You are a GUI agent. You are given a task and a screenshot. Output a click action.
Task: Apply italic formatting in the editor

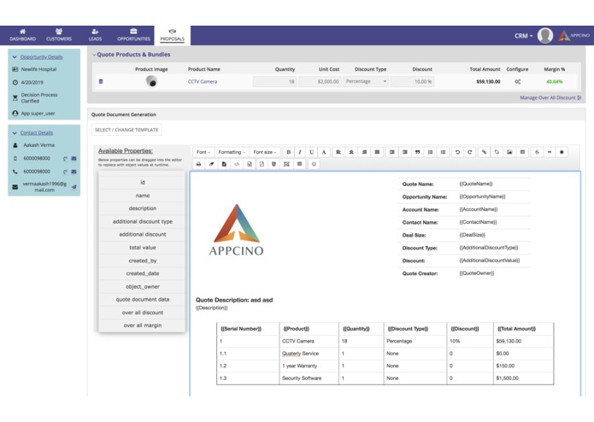(x=300, y=152)
